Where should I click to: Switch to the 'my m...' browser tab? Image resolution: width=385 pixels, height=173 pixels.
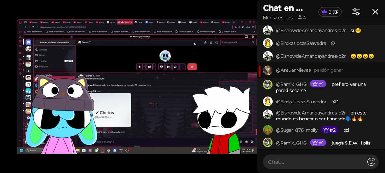[111, 22]
